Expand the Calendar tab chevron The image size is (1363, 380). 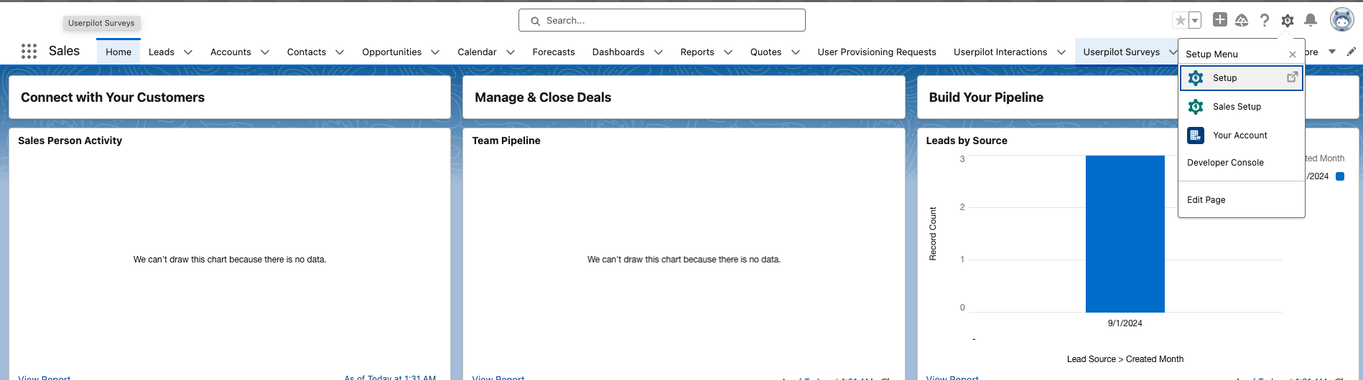tap(511, 52)
